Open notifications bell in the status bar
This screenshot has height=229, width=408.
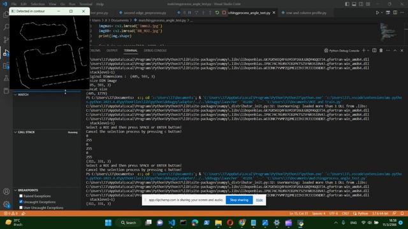tap(402, 214)
